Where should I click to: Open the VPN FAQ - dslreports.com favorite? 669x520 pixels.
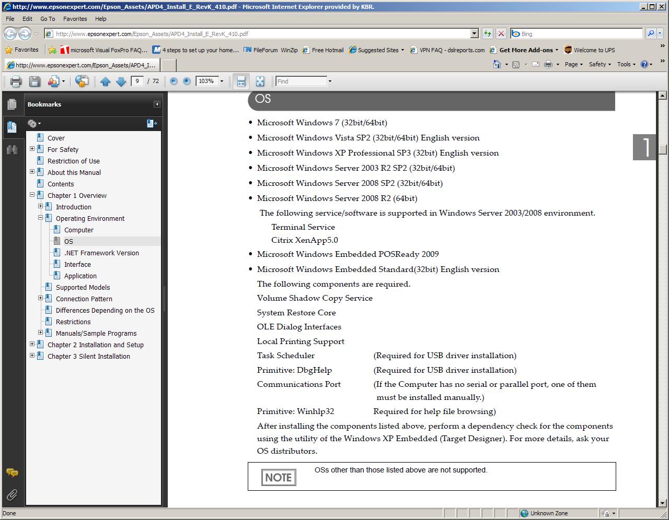coord(447,50)
